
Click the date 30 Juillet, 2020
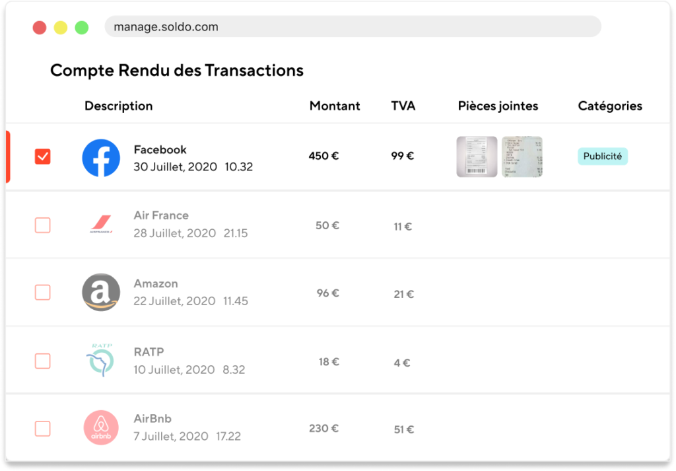[175, 167]
